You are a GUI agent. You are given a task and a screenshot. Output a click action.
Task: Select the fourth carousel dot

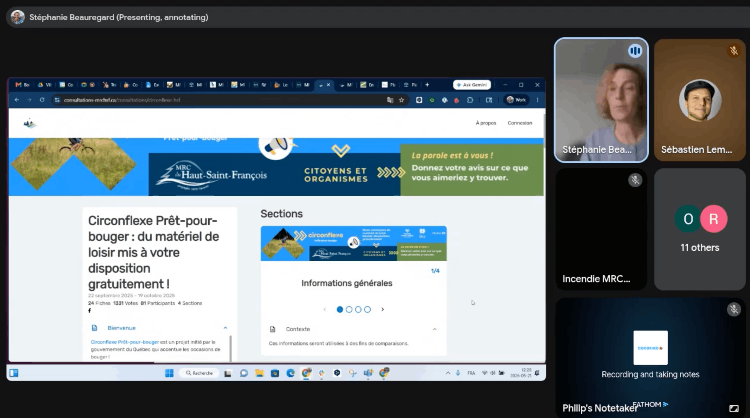click(367, 309)
